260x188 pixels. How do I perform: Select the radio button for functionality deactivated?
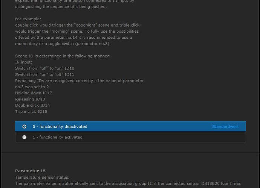(x=24, y=127)
